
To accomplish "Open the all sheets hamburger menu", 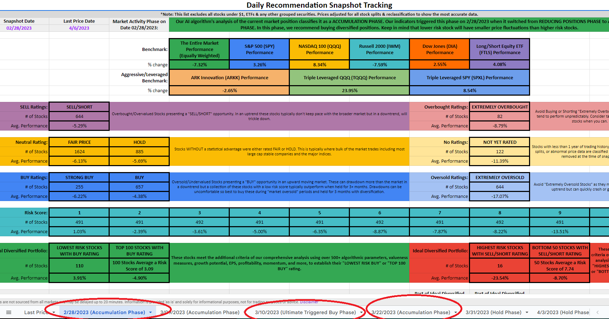I will point(9,312).
